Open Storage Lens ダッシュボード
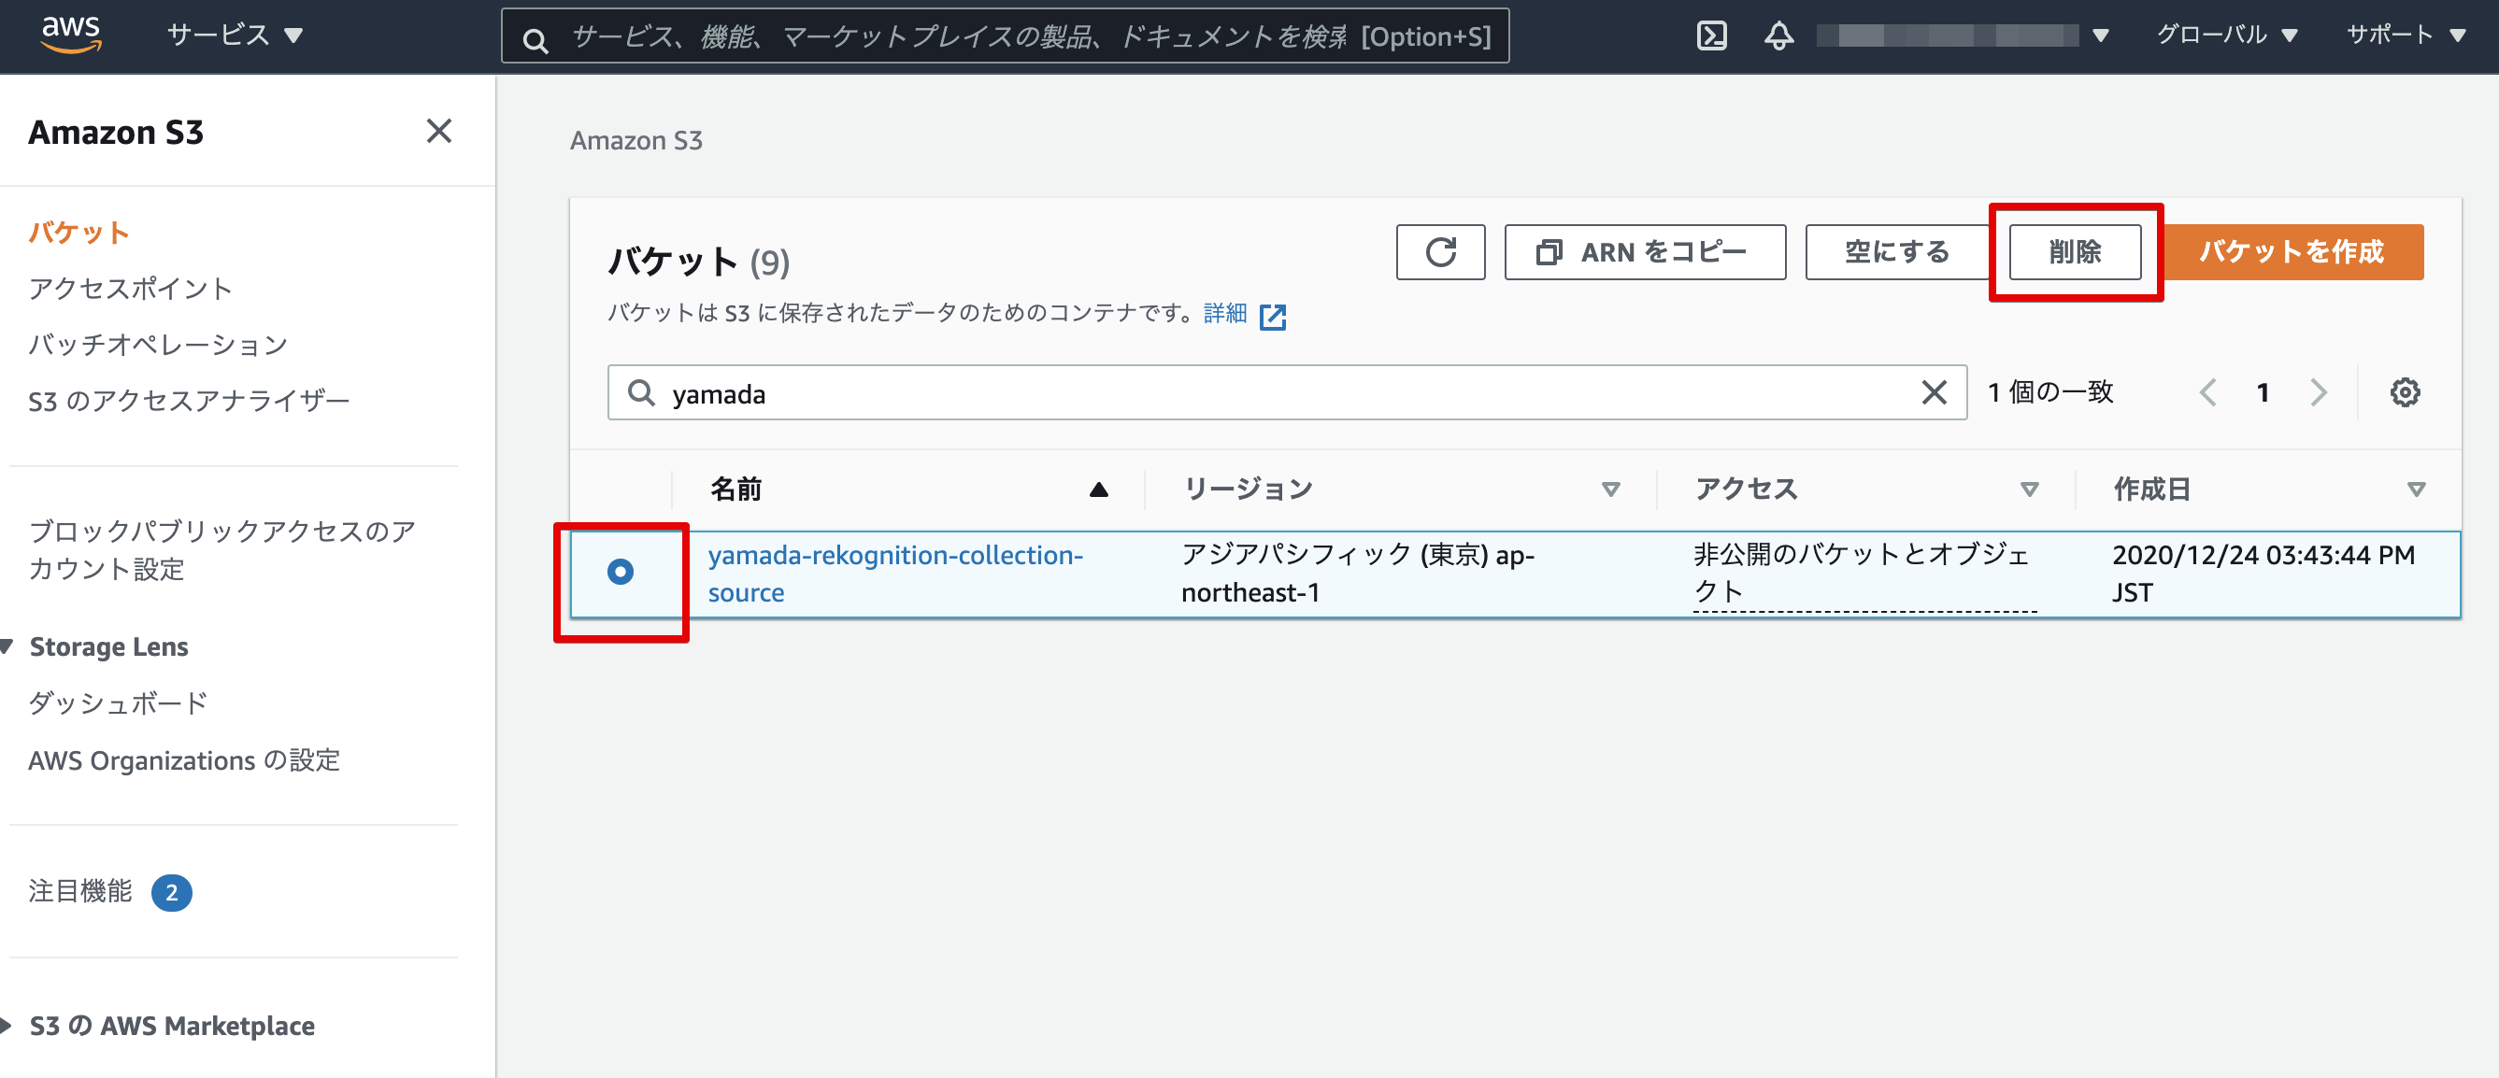Image resolution: width=2499 pixels, height=1078 pixels. click(x=118, y=702)
